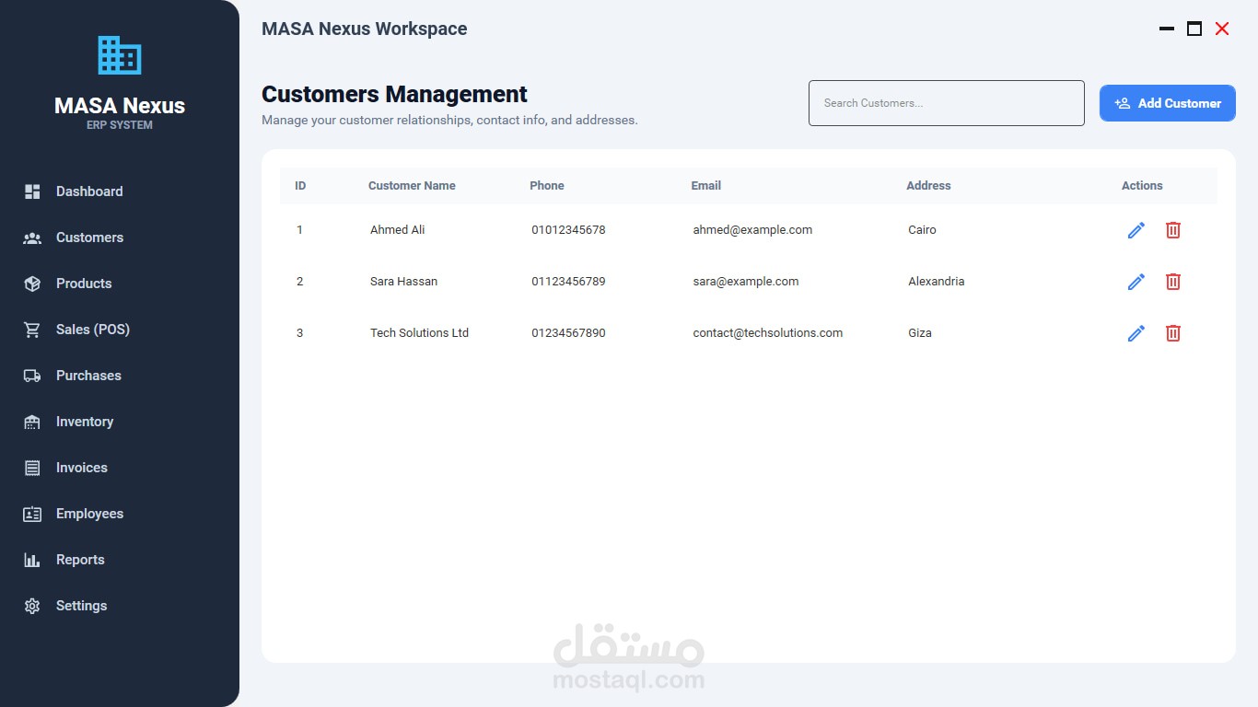Image resolution: width=1258 pixels, height=707 pixels.
Task: Select the Ahmed Ali name cell
Action: click(398, 230)
